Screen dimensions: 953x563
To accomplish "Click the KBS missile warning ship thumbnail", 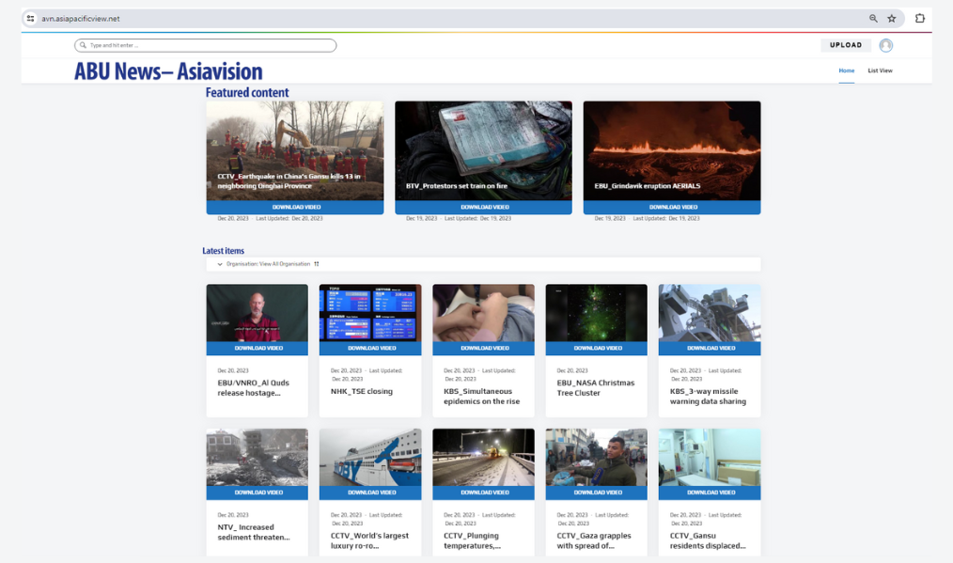I will 710,313.
